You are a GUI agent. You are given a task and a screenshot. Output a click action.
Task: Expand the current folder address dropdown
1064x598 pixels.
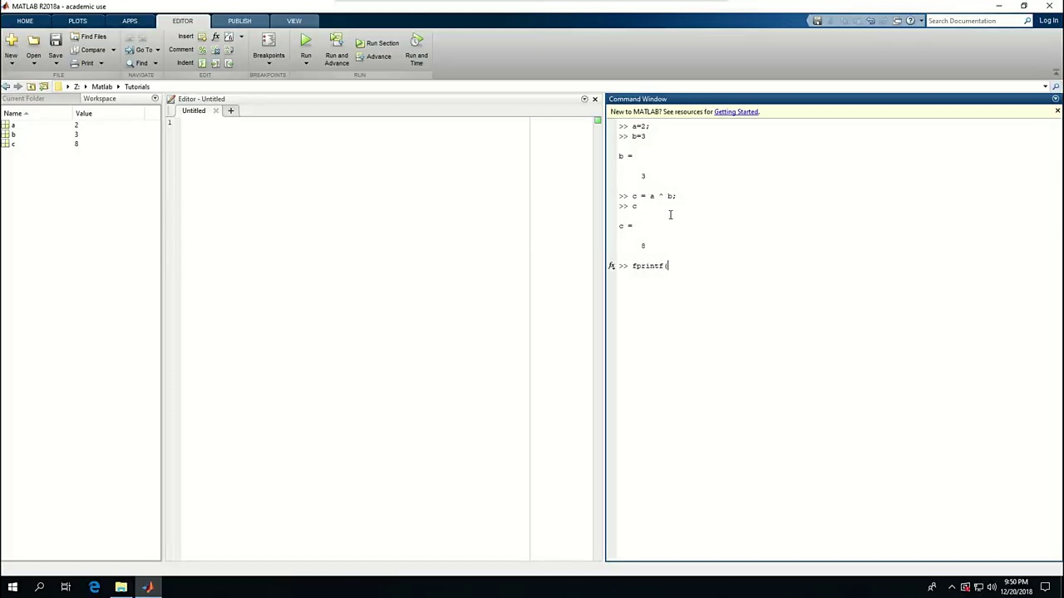point(1045,86)
